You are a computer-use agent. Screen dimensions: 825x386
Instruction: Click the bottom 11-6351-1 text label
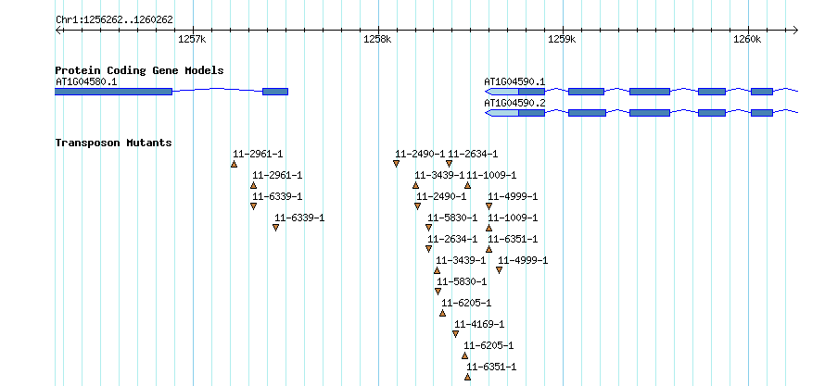coord(491,367)
